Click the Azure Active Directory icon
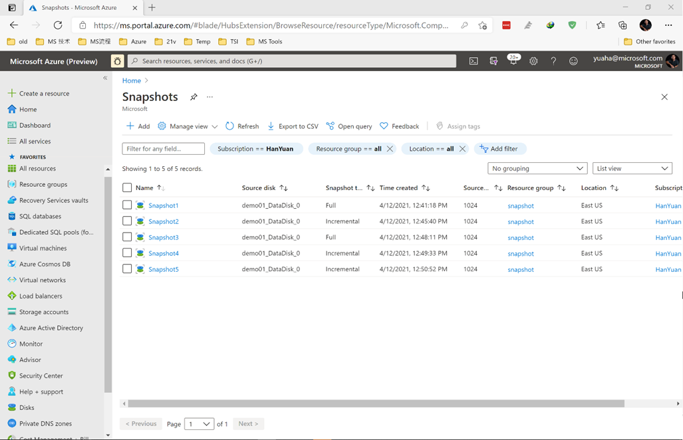The height and width of the screenshot is (440, 683). [12, 328]
